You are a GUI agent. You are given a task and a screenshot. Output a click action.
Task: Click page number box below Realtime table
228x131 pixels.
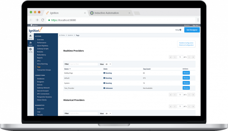coord(180,95)
